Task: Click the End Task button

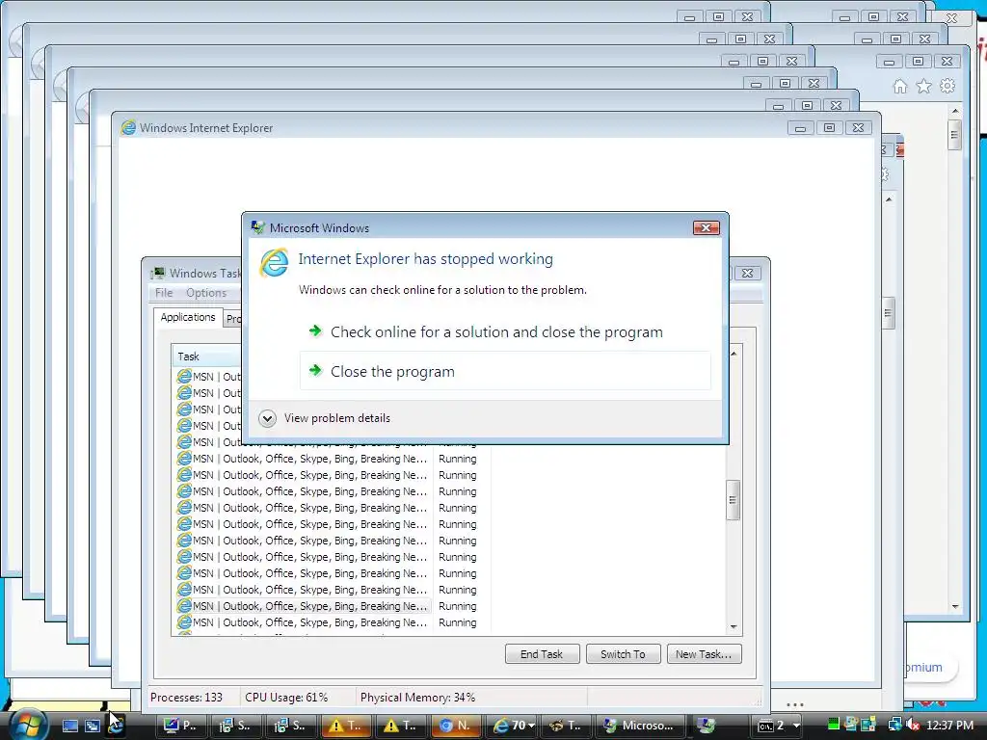Action: pos(542,654)
